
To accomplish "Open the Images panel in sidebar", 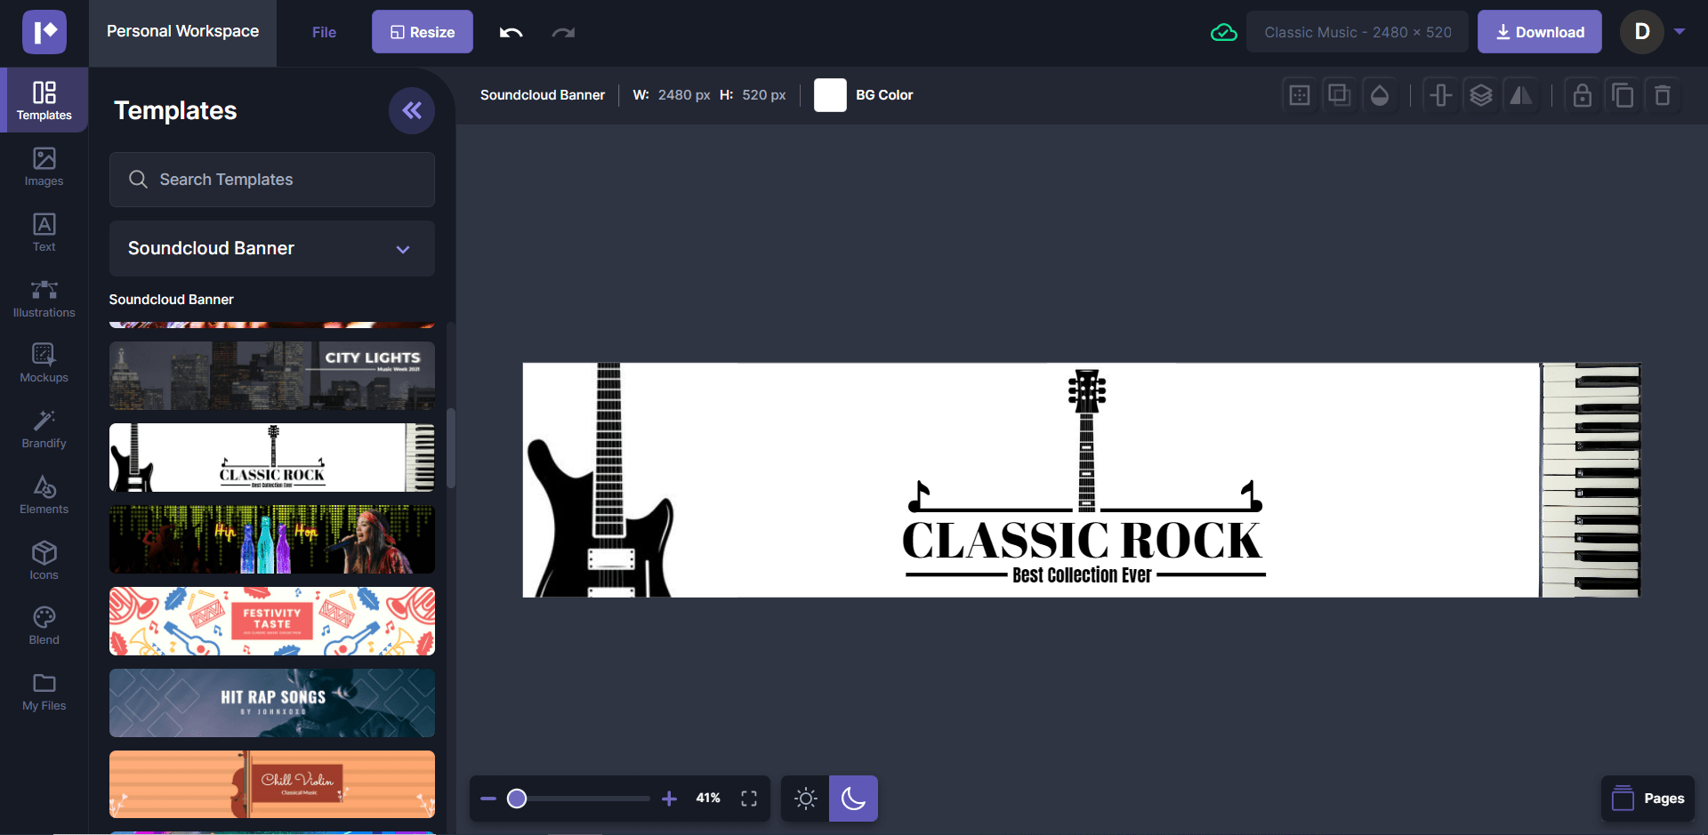I will [x=44, y=167].
